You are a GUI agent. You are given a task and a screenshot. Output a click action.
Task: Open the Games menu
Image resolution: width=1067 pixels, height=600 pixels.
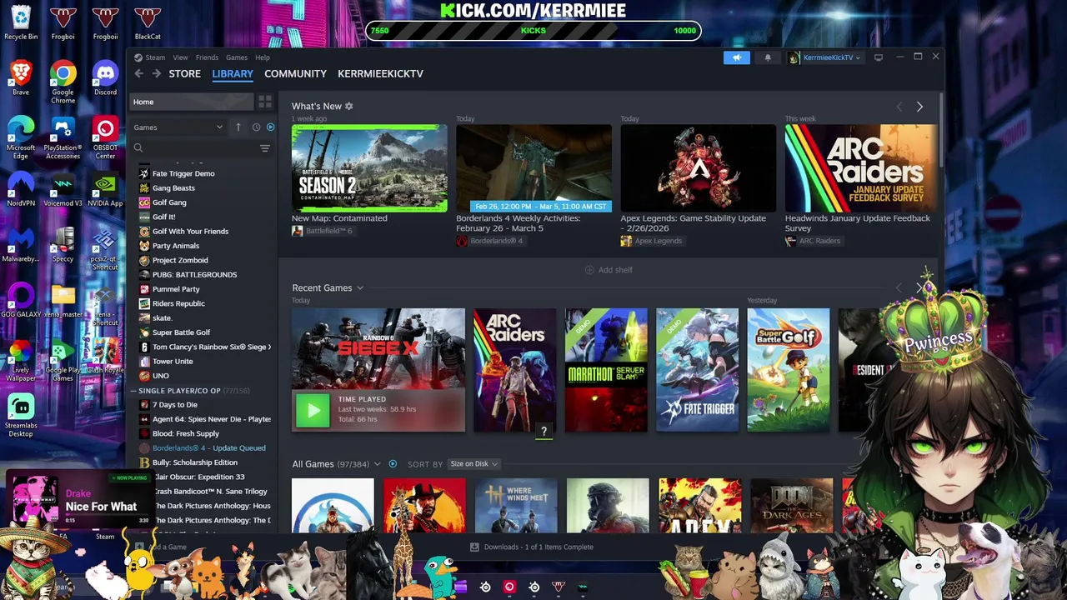(x=237, y=57)
